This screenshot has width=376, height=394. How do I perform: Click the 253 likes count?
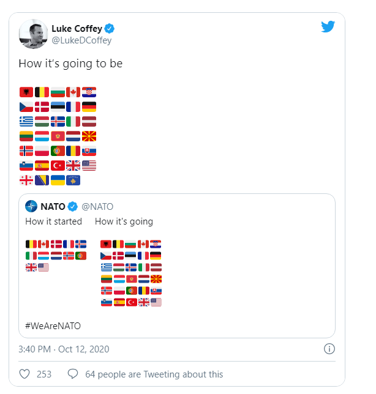point(44,374)
